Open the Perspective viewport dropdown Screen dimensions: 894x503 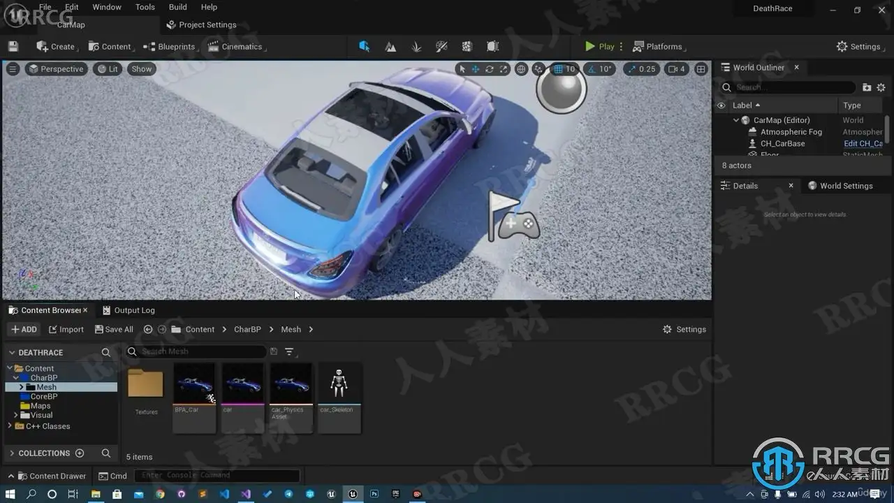tap(55, 69)
